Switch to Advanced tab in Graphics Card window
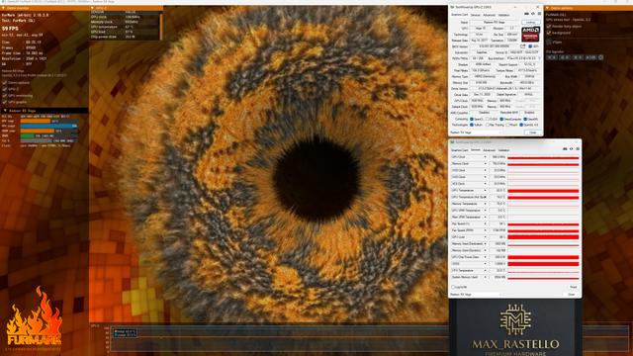633x356 pixels. coord(489,15)
